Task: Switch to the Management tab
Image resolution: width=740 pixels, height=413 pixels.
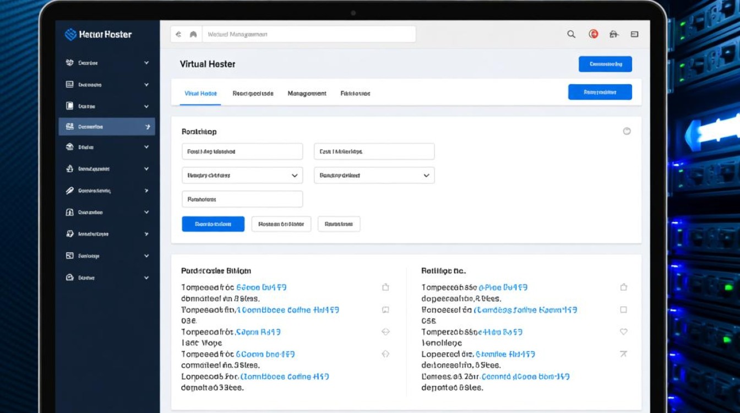Action: pyautogui.click(x=307, y=94)
